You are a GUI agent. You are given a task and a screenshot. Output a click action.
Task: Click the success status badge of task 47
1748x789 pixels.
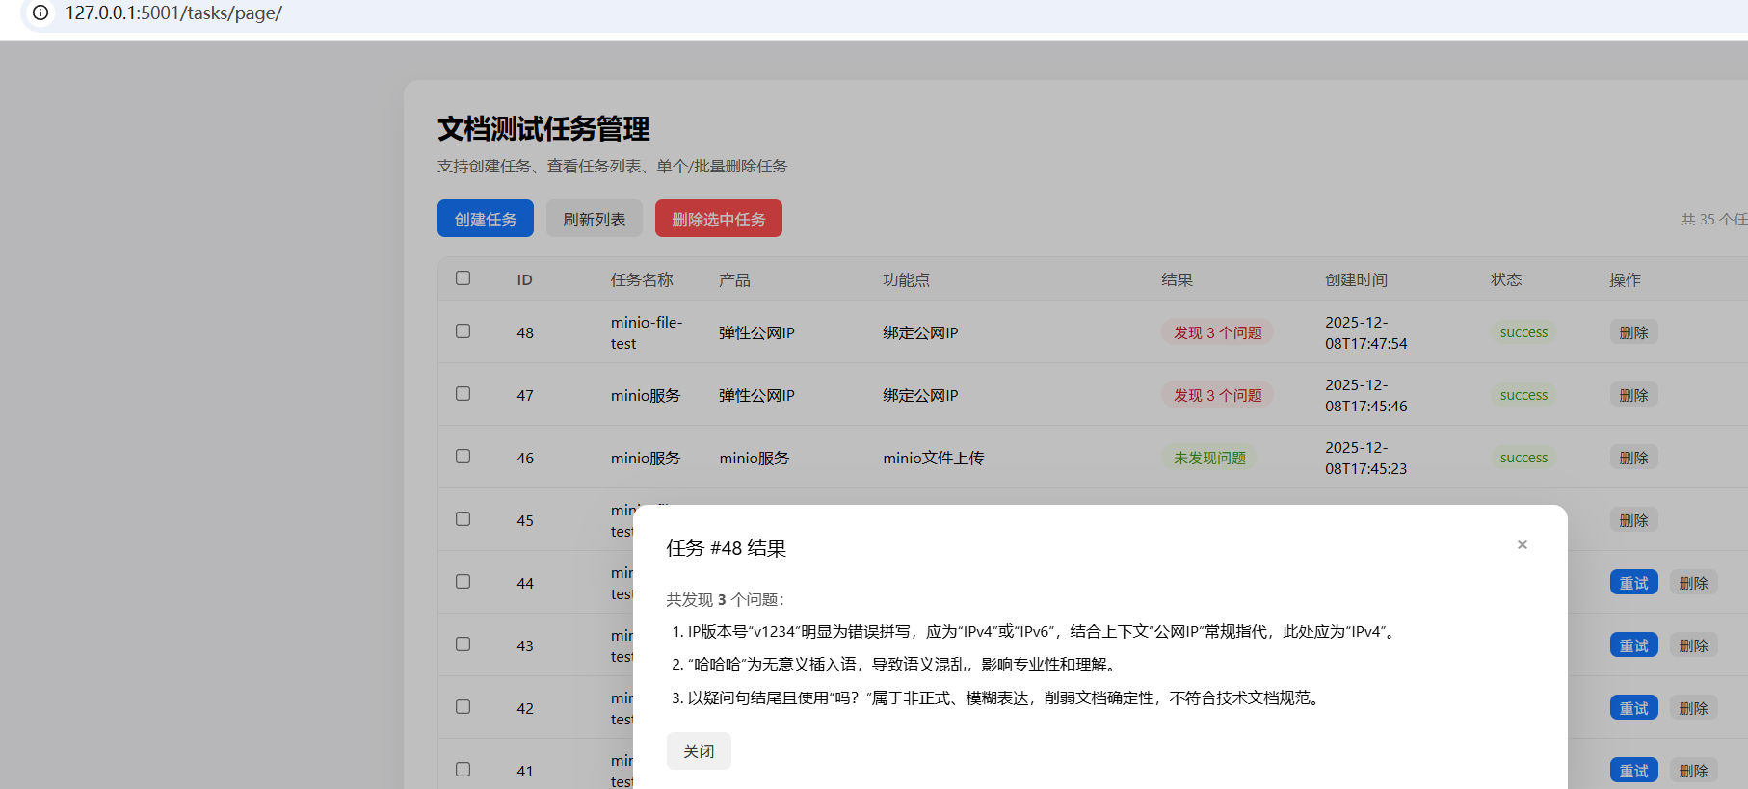click(x=1523, y=395)
